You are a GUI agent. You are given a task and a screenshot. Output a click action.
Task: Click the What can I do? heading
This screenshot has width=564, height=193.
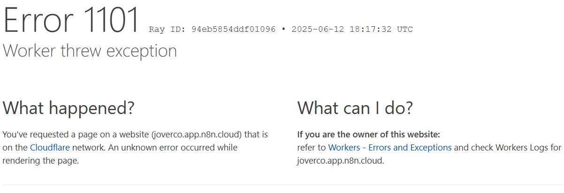coord(355,108)
